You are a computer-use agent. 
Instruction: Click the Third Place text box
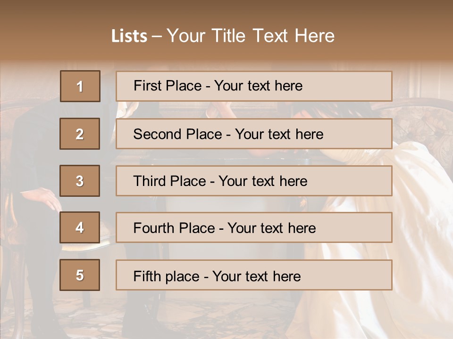click(x=254, y=181)
